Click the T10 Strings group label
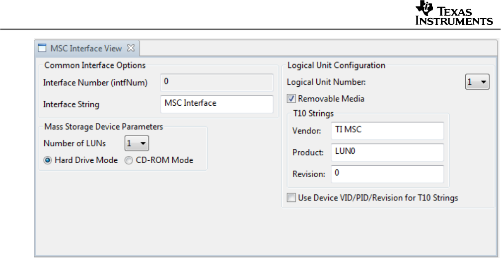Image resolution: width=501 pixels, height=258 pixels. click(x=313, y=114)
